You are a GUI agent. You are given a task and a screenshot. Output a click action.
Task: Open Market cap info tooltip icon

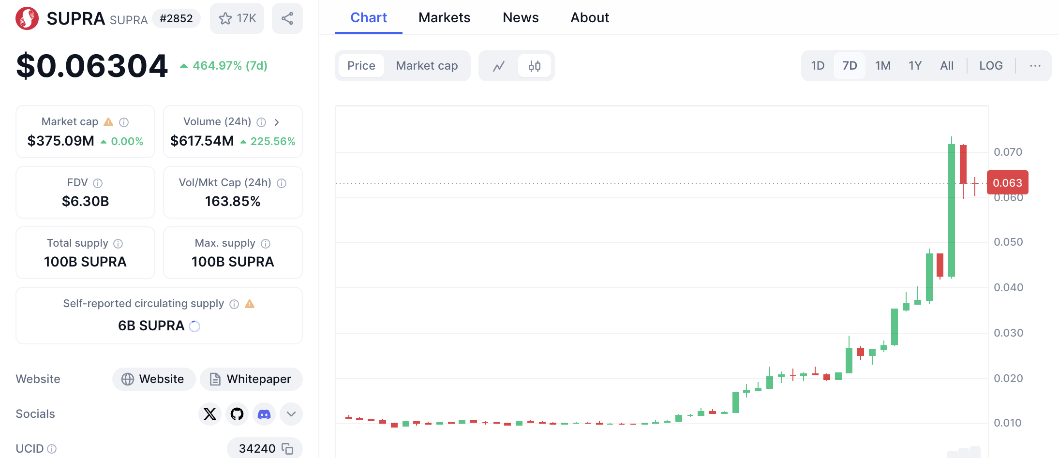pos(124,122)
